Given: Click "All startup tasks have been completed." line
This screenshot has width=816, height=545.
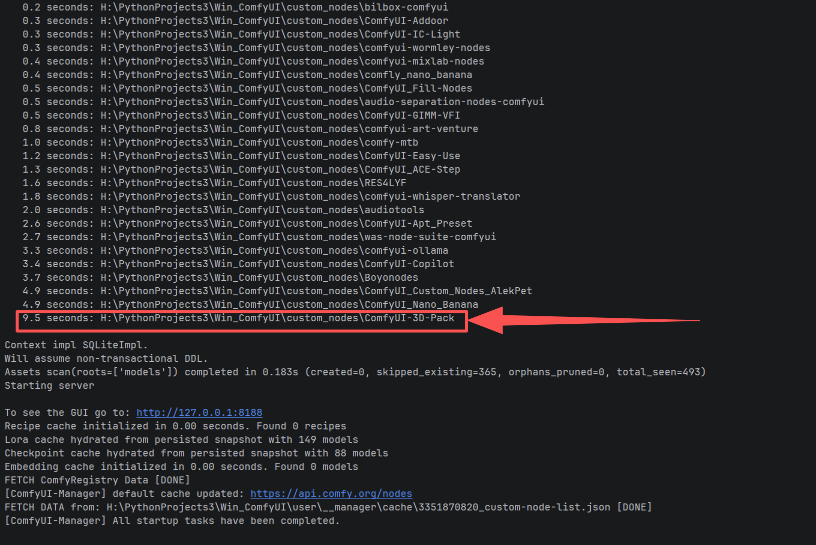Looking at the screenshot, I should click(x=172, y=520).
